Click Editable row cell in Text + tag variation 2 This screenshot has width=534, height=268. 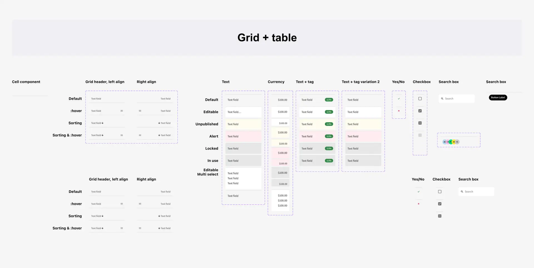(363, 112)
